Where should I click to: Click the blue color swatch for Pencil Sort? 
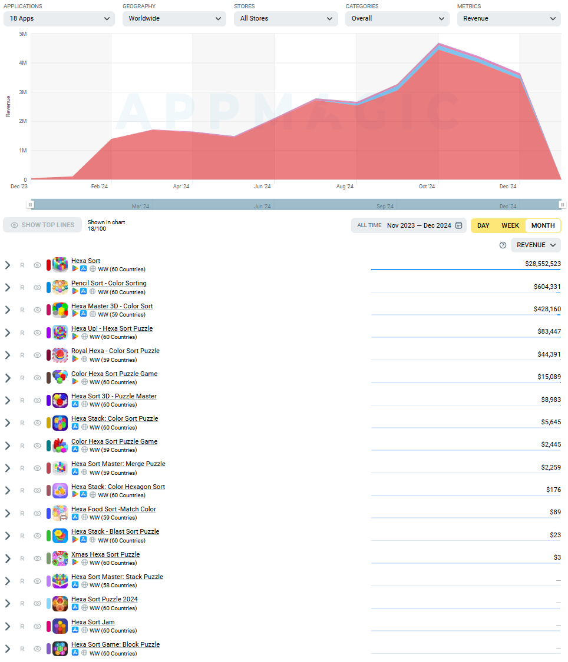(x=48, y=288)
